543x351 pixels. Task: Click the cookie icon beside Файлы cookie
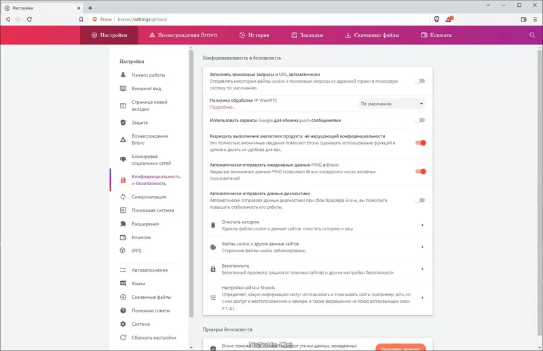[213, 247]
